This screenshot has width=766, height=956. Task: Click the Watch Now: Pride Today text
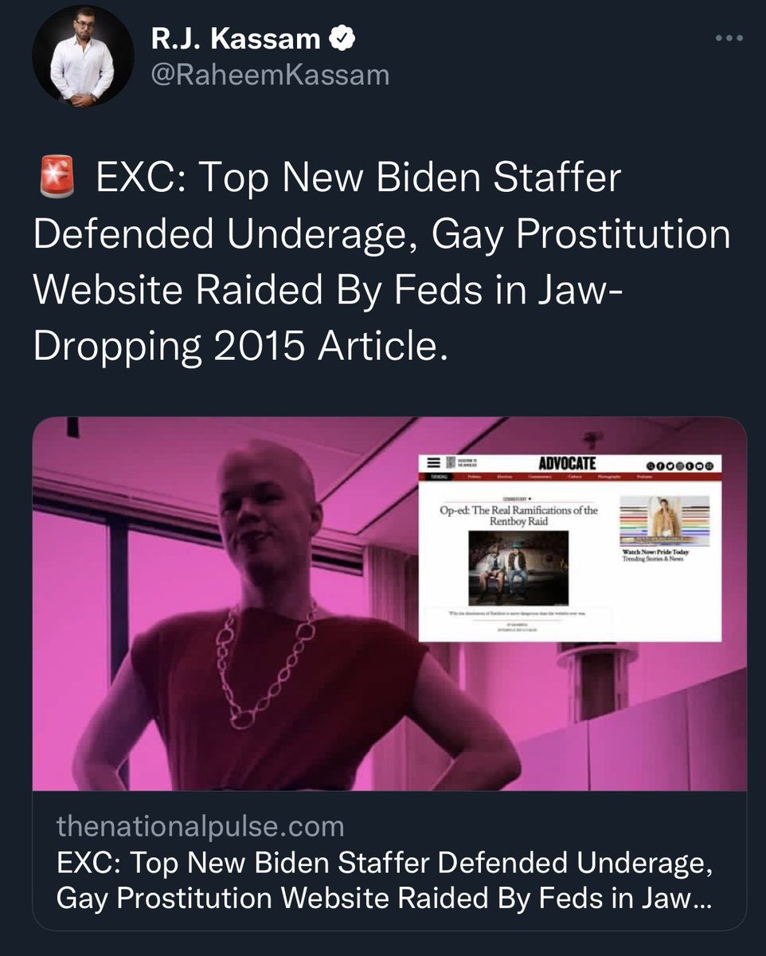click(x=655, y=552)
